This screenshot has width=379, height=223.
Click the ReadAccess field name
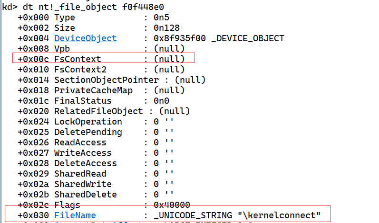[80, 143]
